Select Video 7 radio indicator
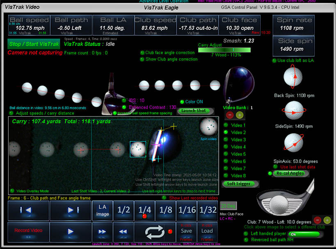Image resolution: width=336 pixels, height=249 pixels. tap(226, 168)
